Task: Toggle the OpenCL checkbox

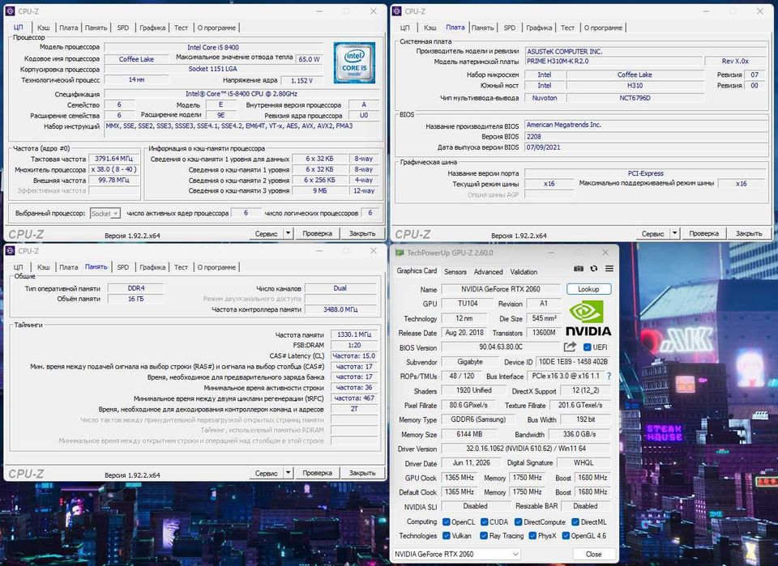Action: point(446,522)
